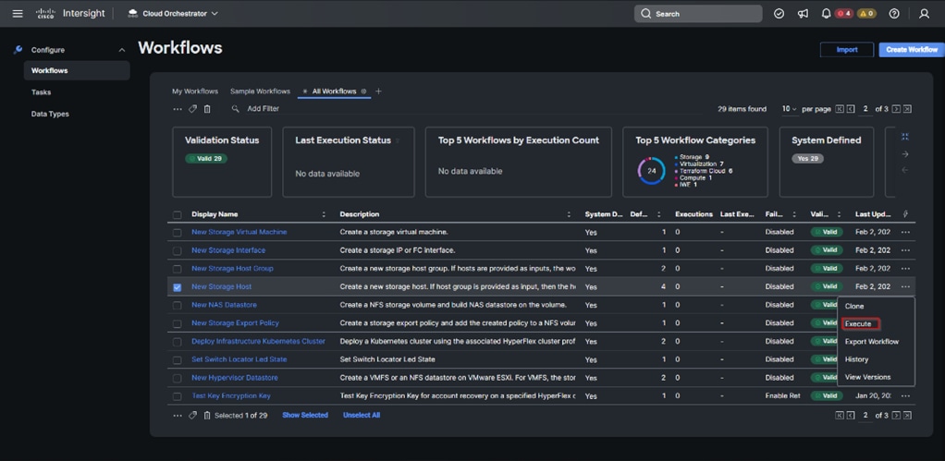Click the tag icon in top toolbar
Viewport: 945px width, 461px height.
[x=192, y=109]
